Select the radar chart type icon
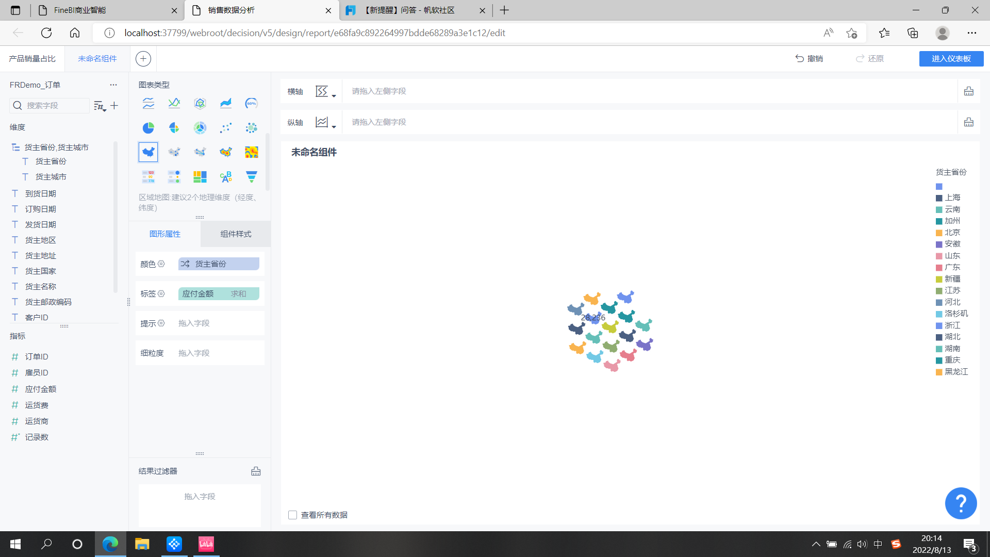The height and width of the screenshot is (557, 990). pos(200,103)
